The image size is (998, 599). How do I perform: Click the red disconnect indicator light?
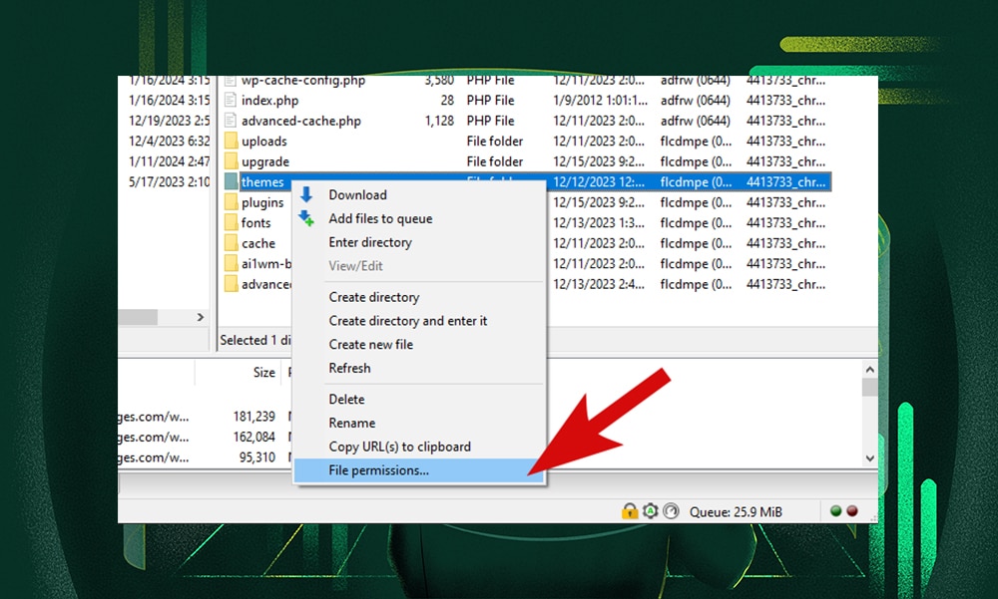click(852, 511)
